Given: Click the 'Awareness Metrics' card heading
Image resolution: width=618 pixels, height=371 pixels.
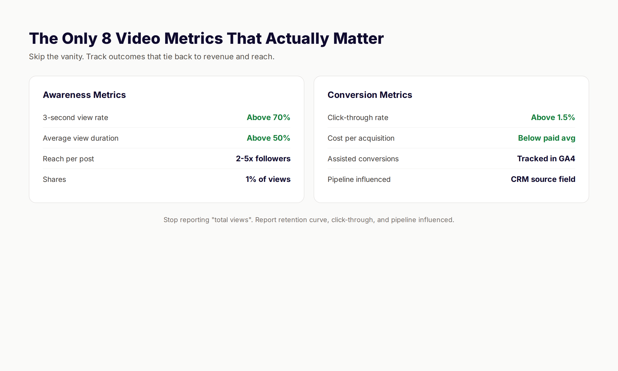Looking at the screenshot, I should pos(84,95).
